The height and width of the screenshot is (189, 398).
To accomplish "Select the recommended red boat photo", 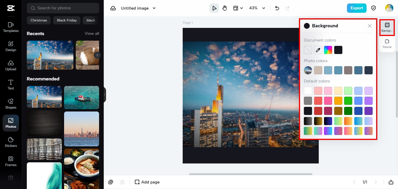I will [81, 98].
